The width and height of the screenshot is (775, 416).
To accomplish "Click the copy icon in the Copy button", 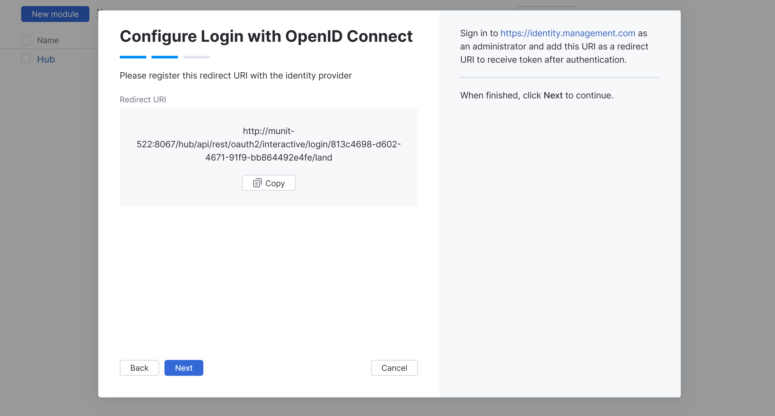I will point(257,183).
